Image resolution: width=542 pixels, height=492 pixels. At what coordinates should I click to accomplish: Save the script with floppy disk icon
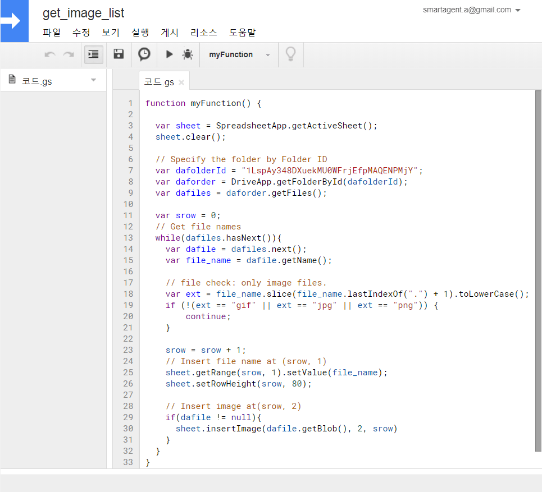(x=119, y=54)
